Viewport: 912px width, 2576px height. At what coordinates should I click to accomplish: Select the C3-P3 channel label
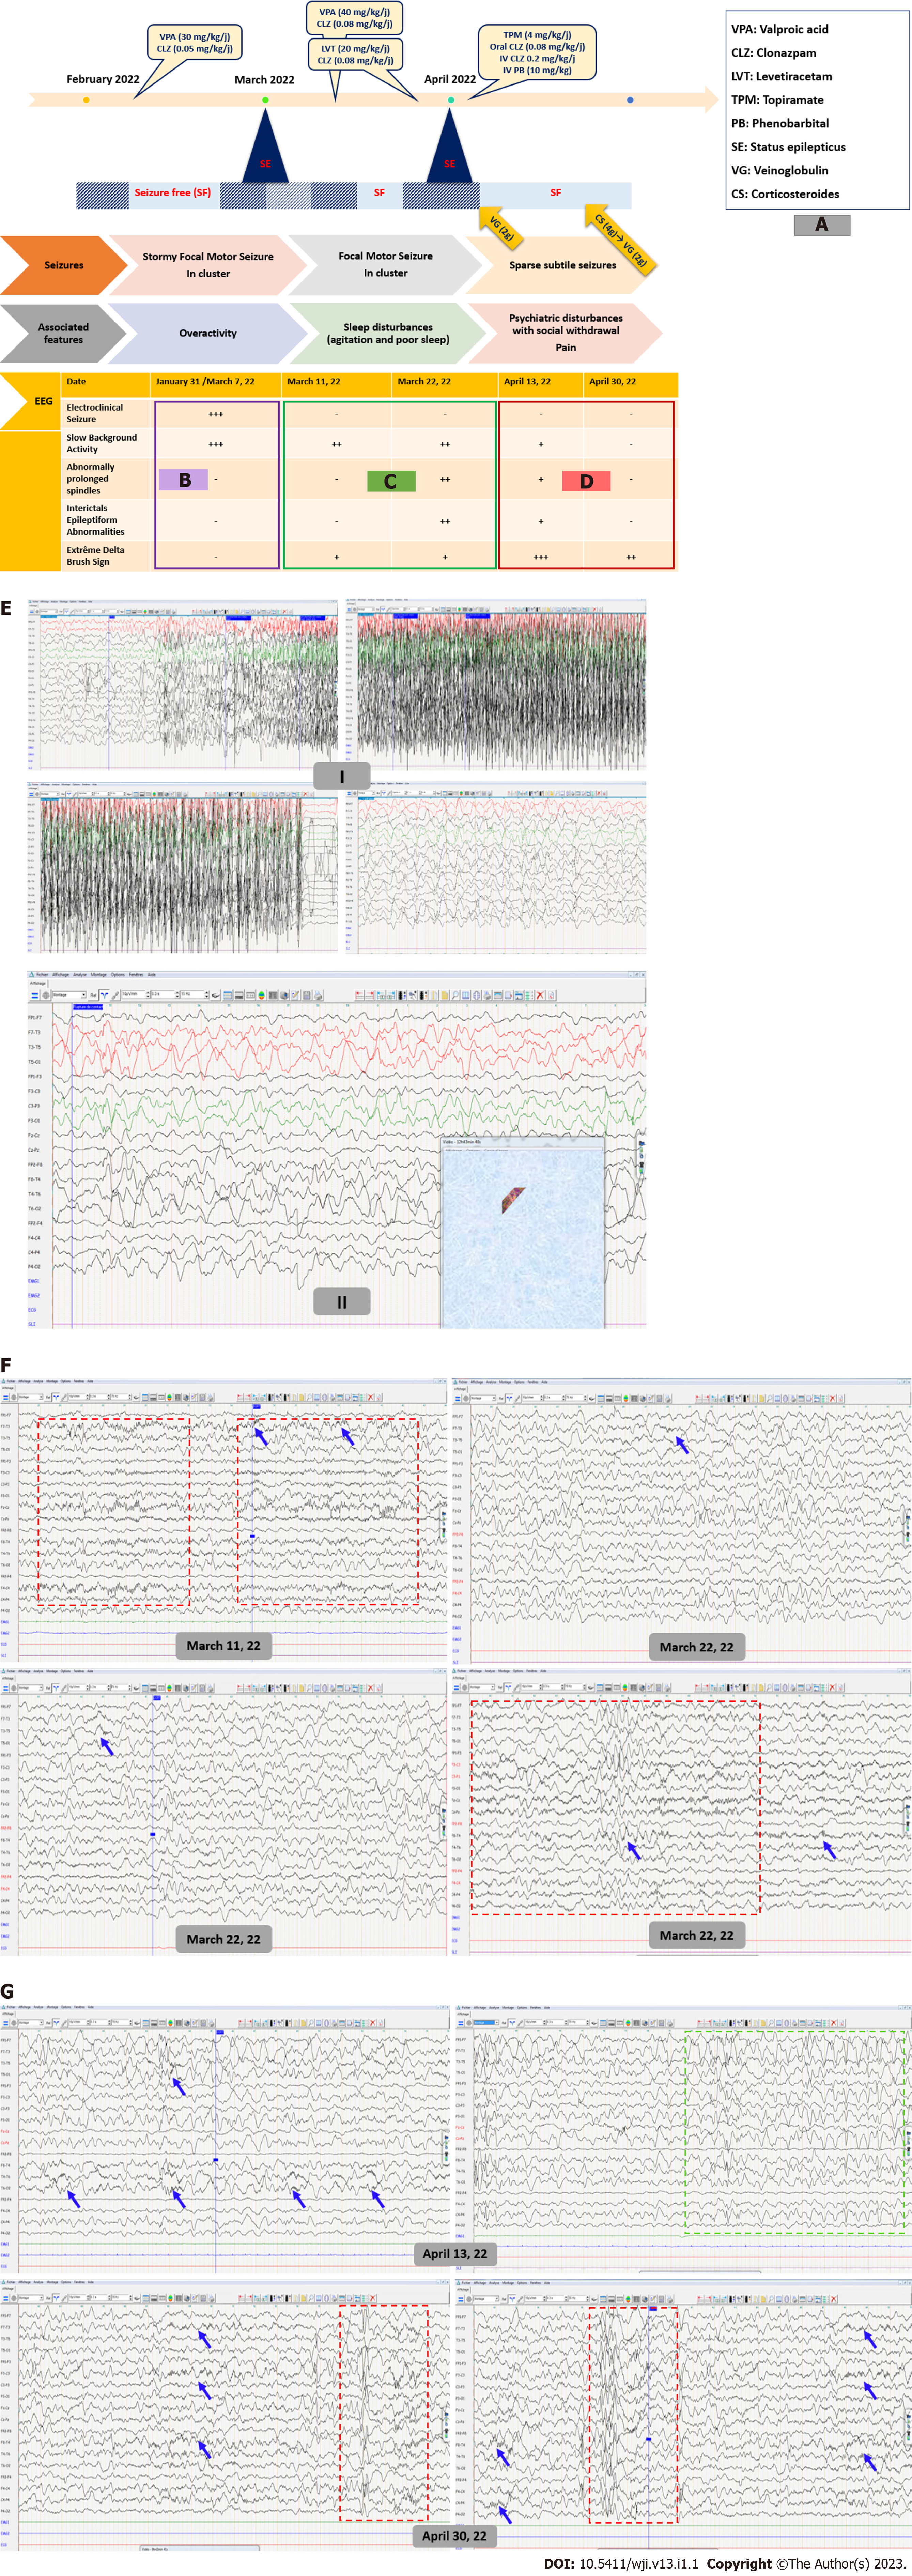(x=34, y=1106)
